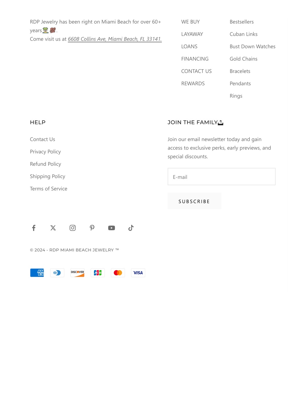297x420 pixels.
Task: Open the Pinterest social icon
Action: tap(92, 228)
